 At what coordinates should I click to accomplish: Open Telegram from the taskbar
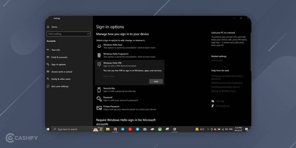(123, 129)
